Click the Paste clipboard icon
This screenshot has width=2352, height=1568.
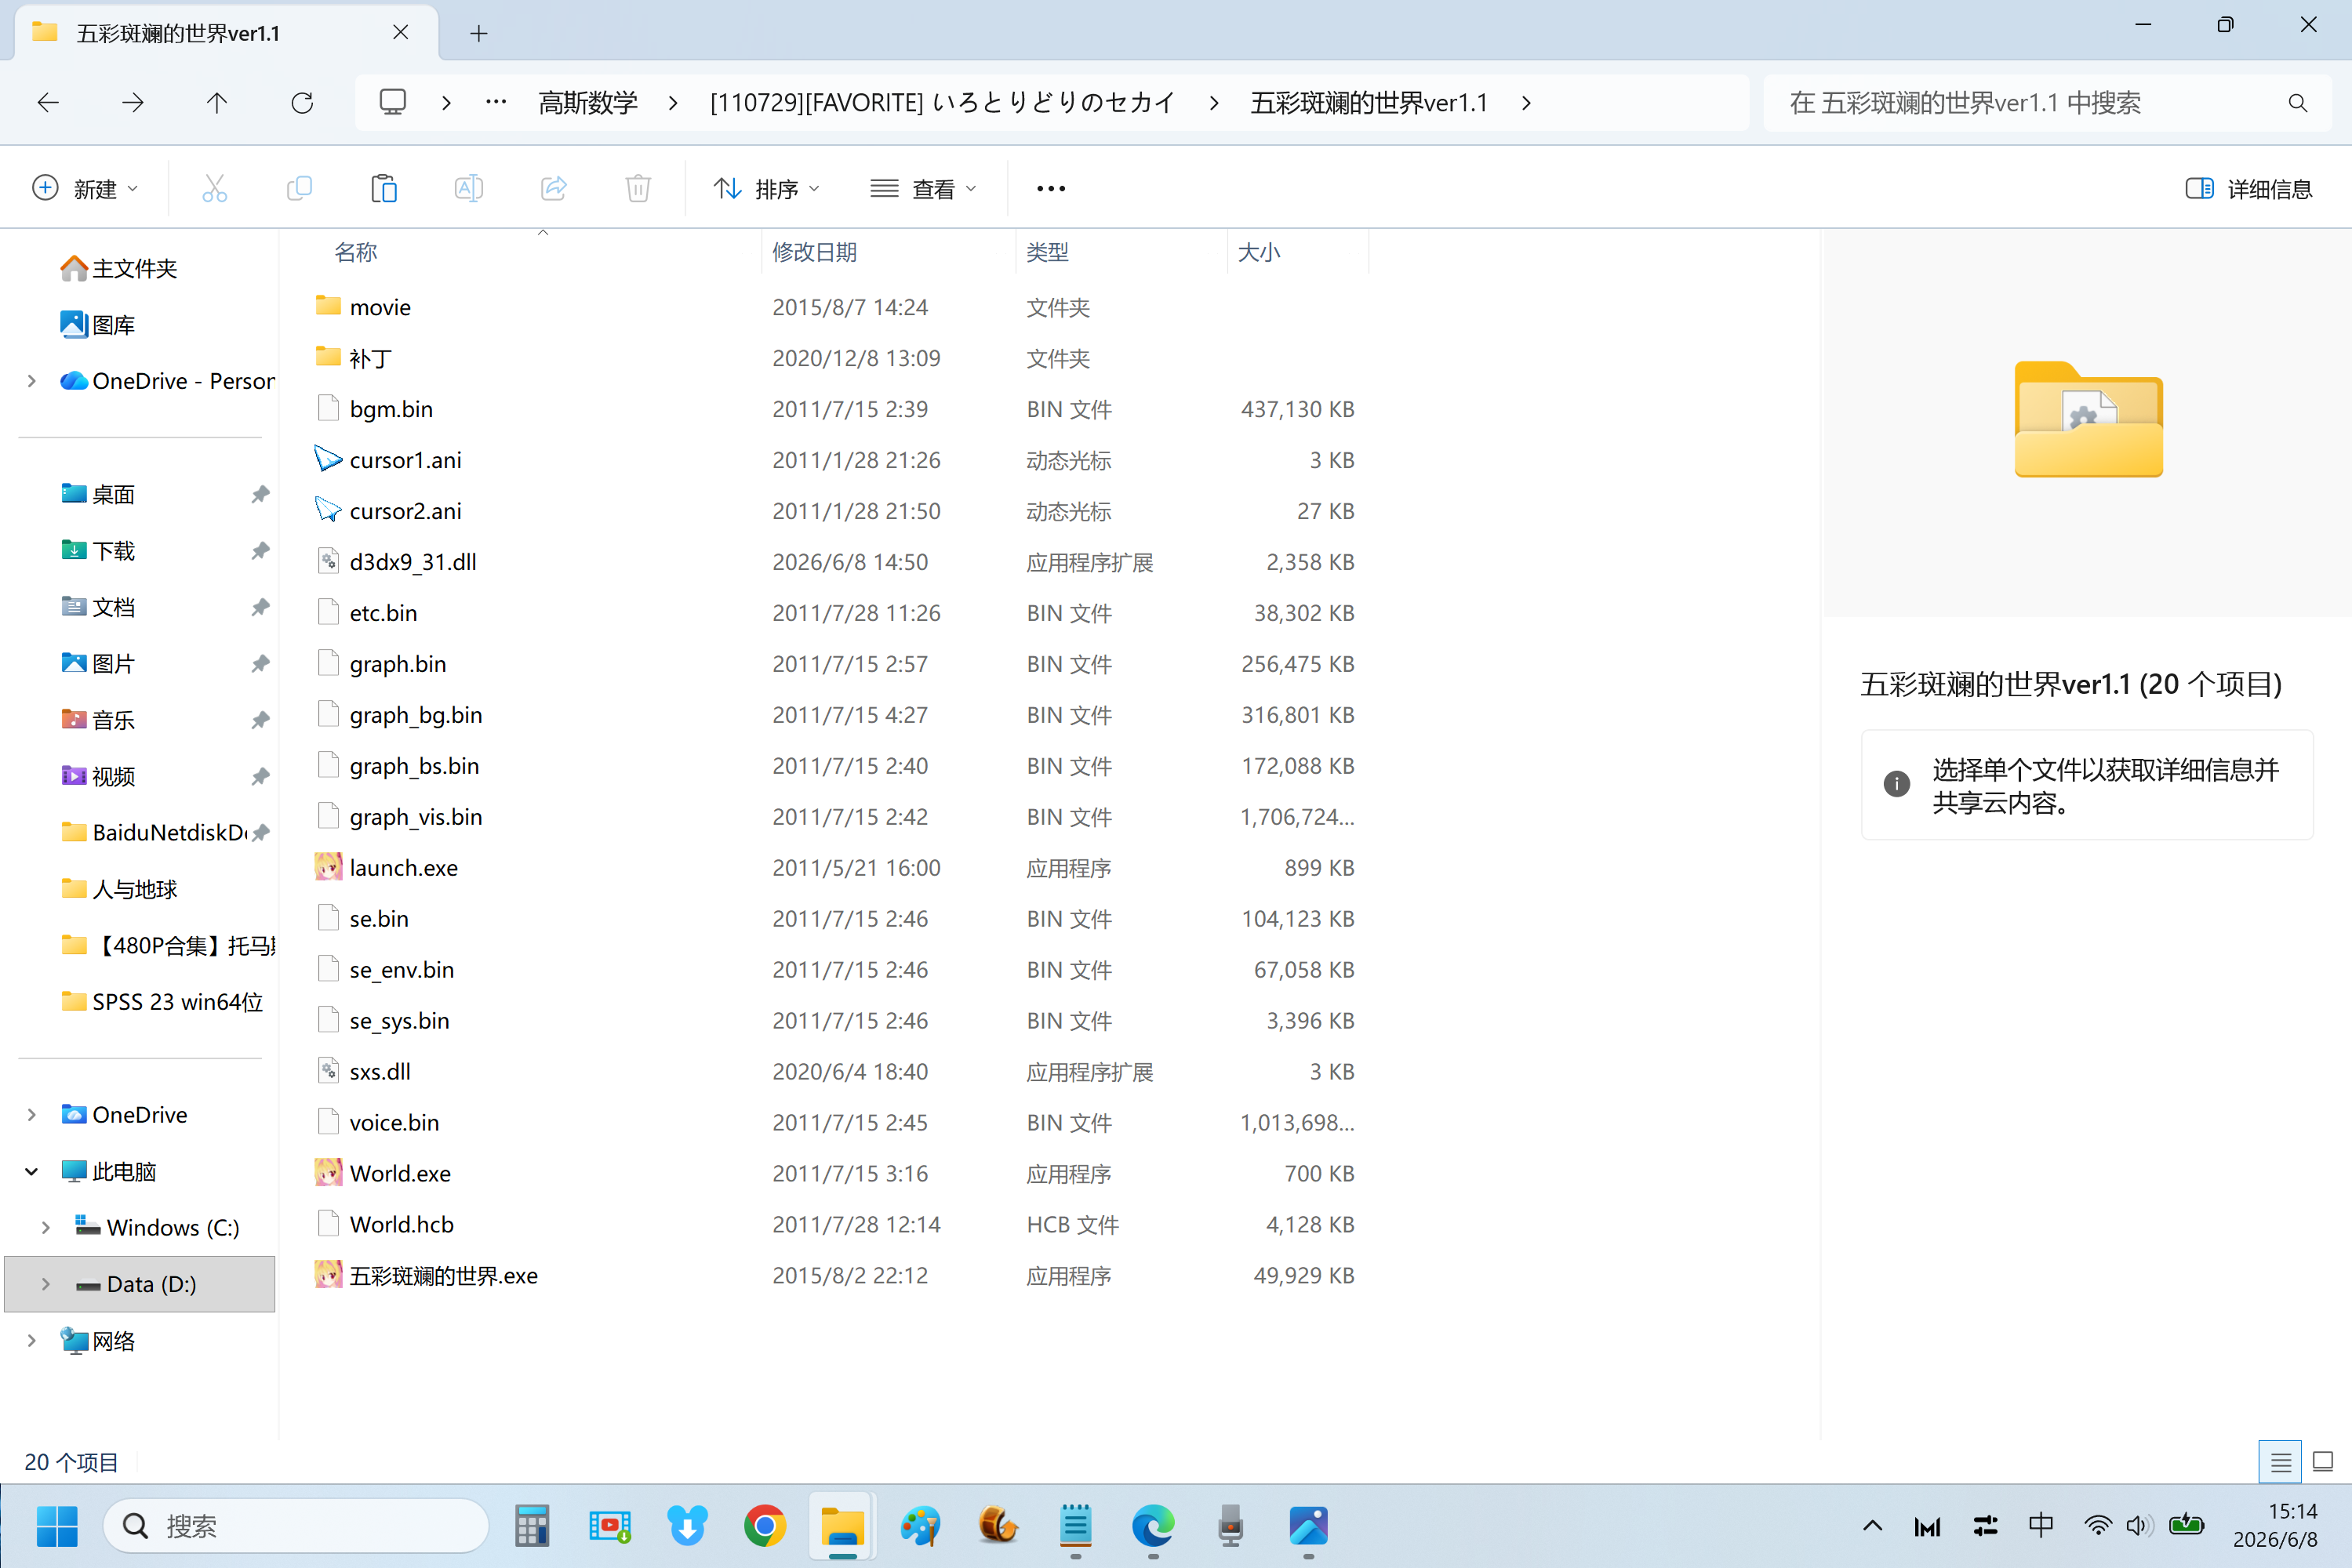tap(384, 188)
